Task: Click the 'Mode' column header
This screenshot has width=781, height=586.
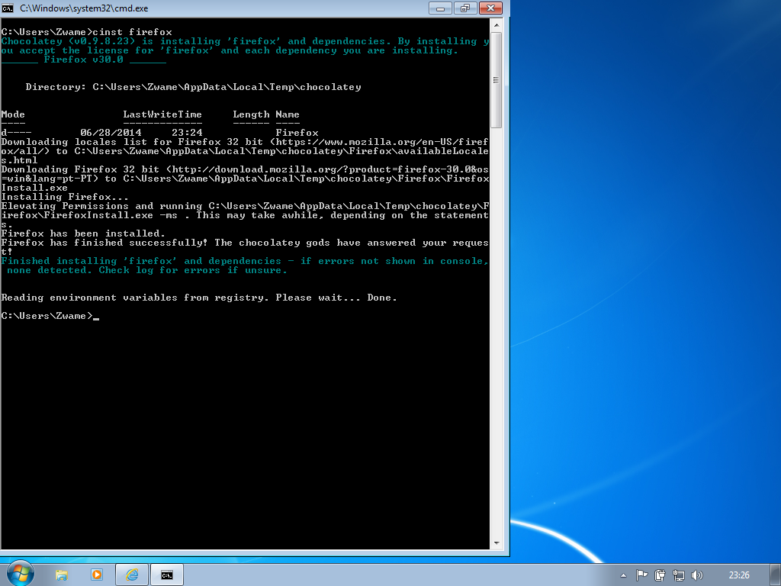Action: (x=13, y=114)
